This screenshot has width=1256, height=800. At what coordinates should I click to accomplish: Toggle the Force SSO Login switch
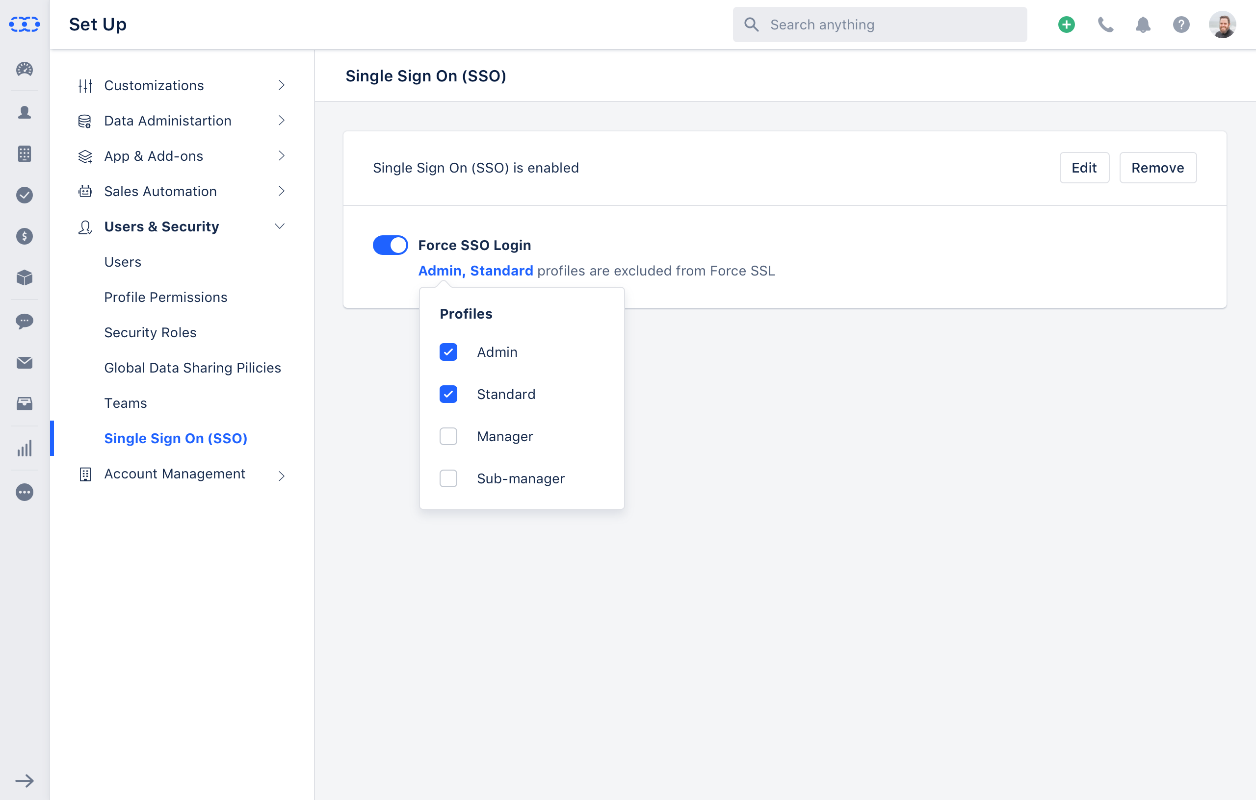coord(390,245)
